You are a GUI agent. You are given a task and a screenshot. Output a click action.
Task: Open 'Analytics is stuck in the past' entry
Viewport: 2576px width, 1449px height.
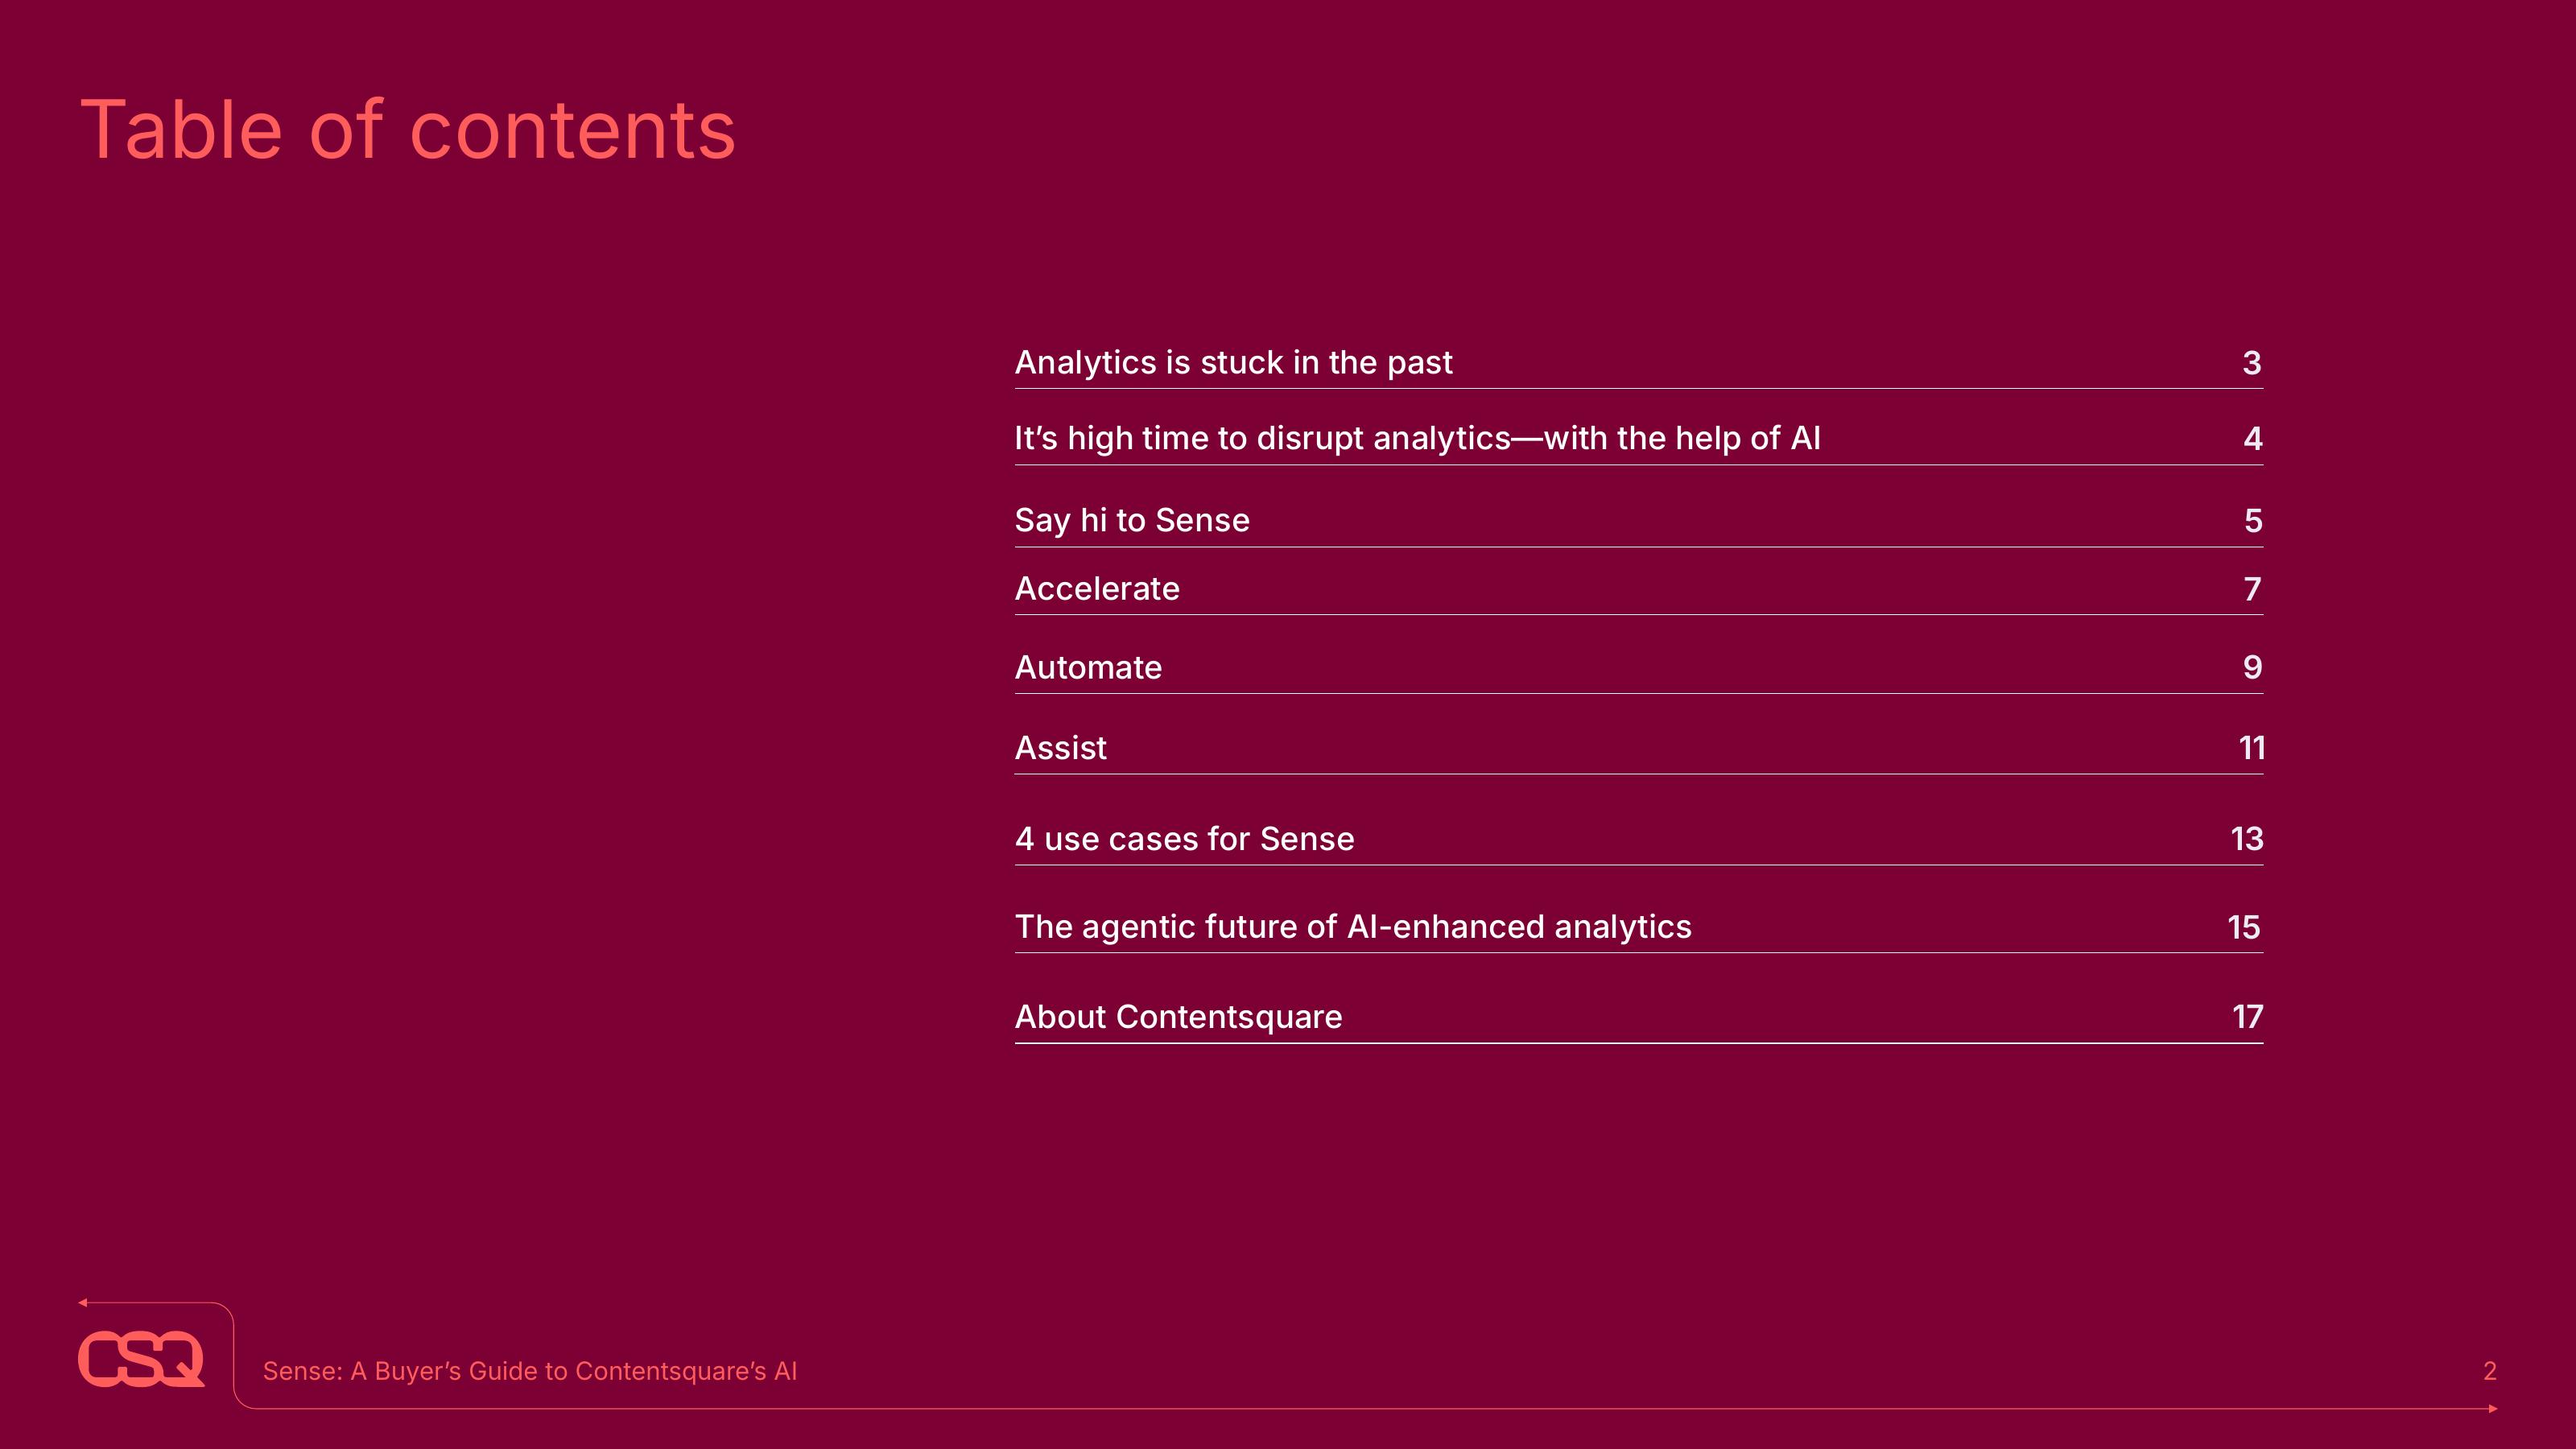[x=1233, y=362]
